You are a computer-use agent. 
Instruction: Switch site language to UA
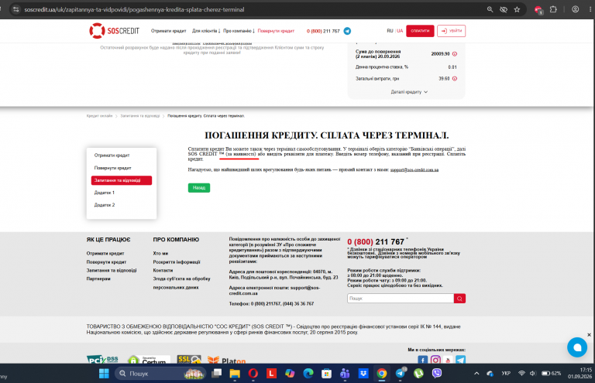pos(400,31)
